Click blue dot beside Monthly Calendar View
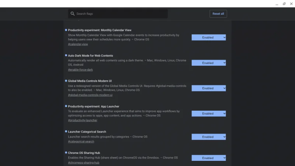This screenshot has height=166, width=295. point(66,30)
